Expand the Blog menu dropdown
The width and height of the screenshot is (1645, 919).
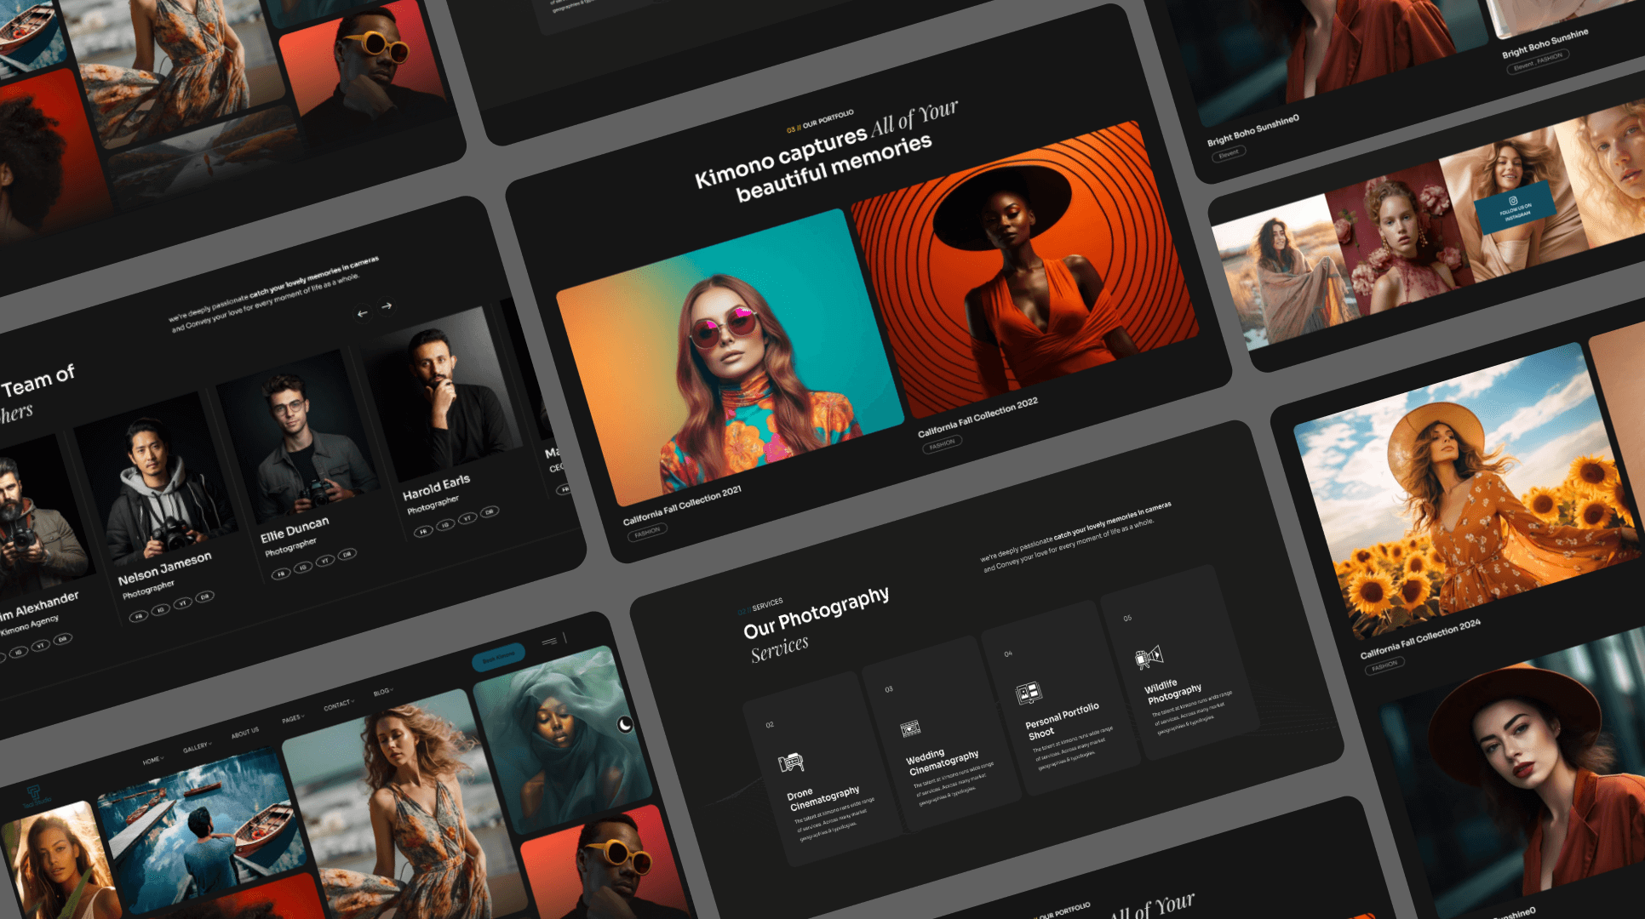pyautogui.click(x=382, y=692)
